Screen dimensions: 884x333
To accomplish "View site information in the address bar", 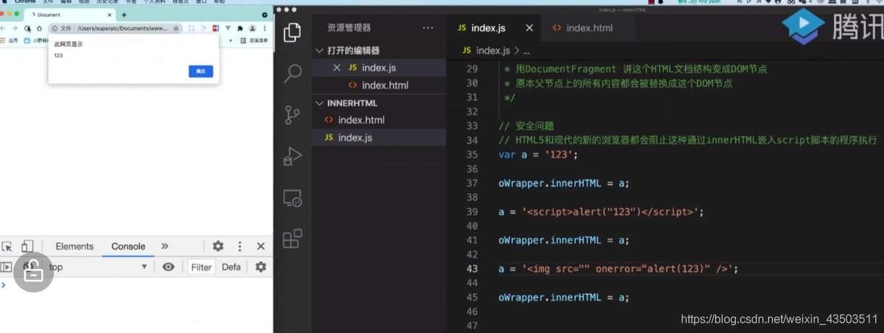I will [x=54, y=28].
